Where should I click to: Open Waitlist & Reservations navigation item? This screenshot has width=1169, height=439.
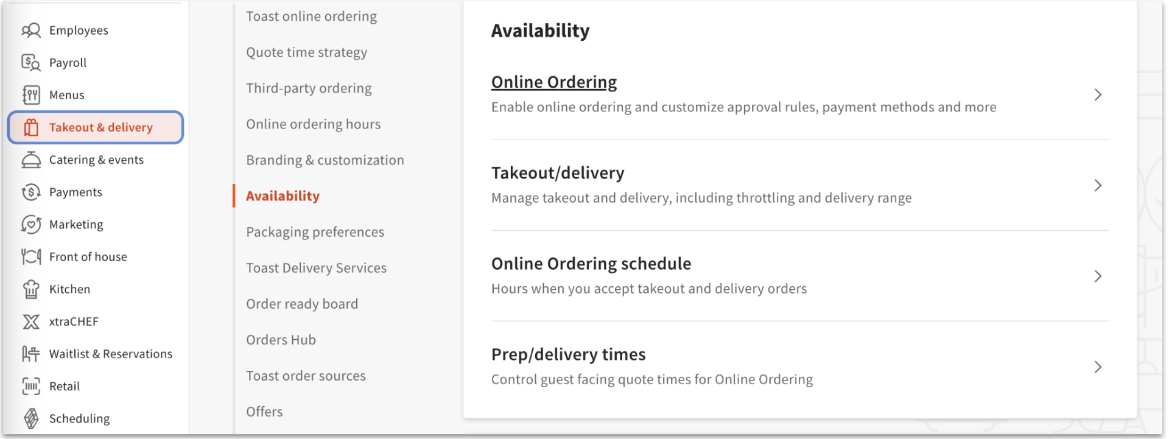(x=110, y=354)
